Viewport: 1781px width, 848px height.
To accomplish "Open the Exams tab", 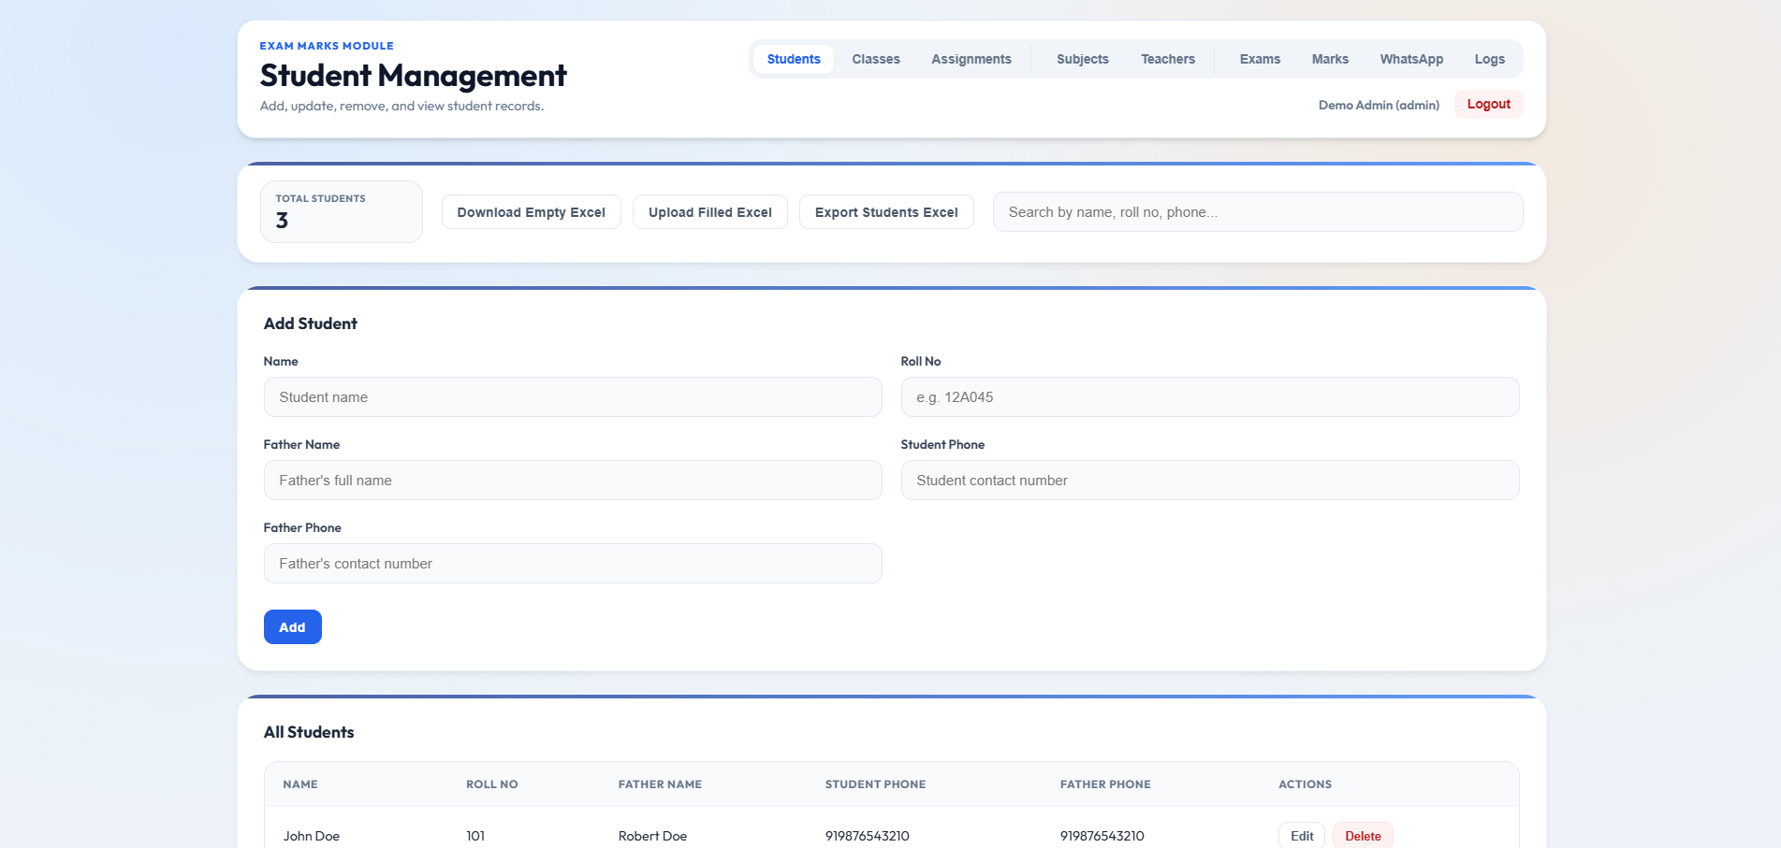I will (x=1260, y=59).
